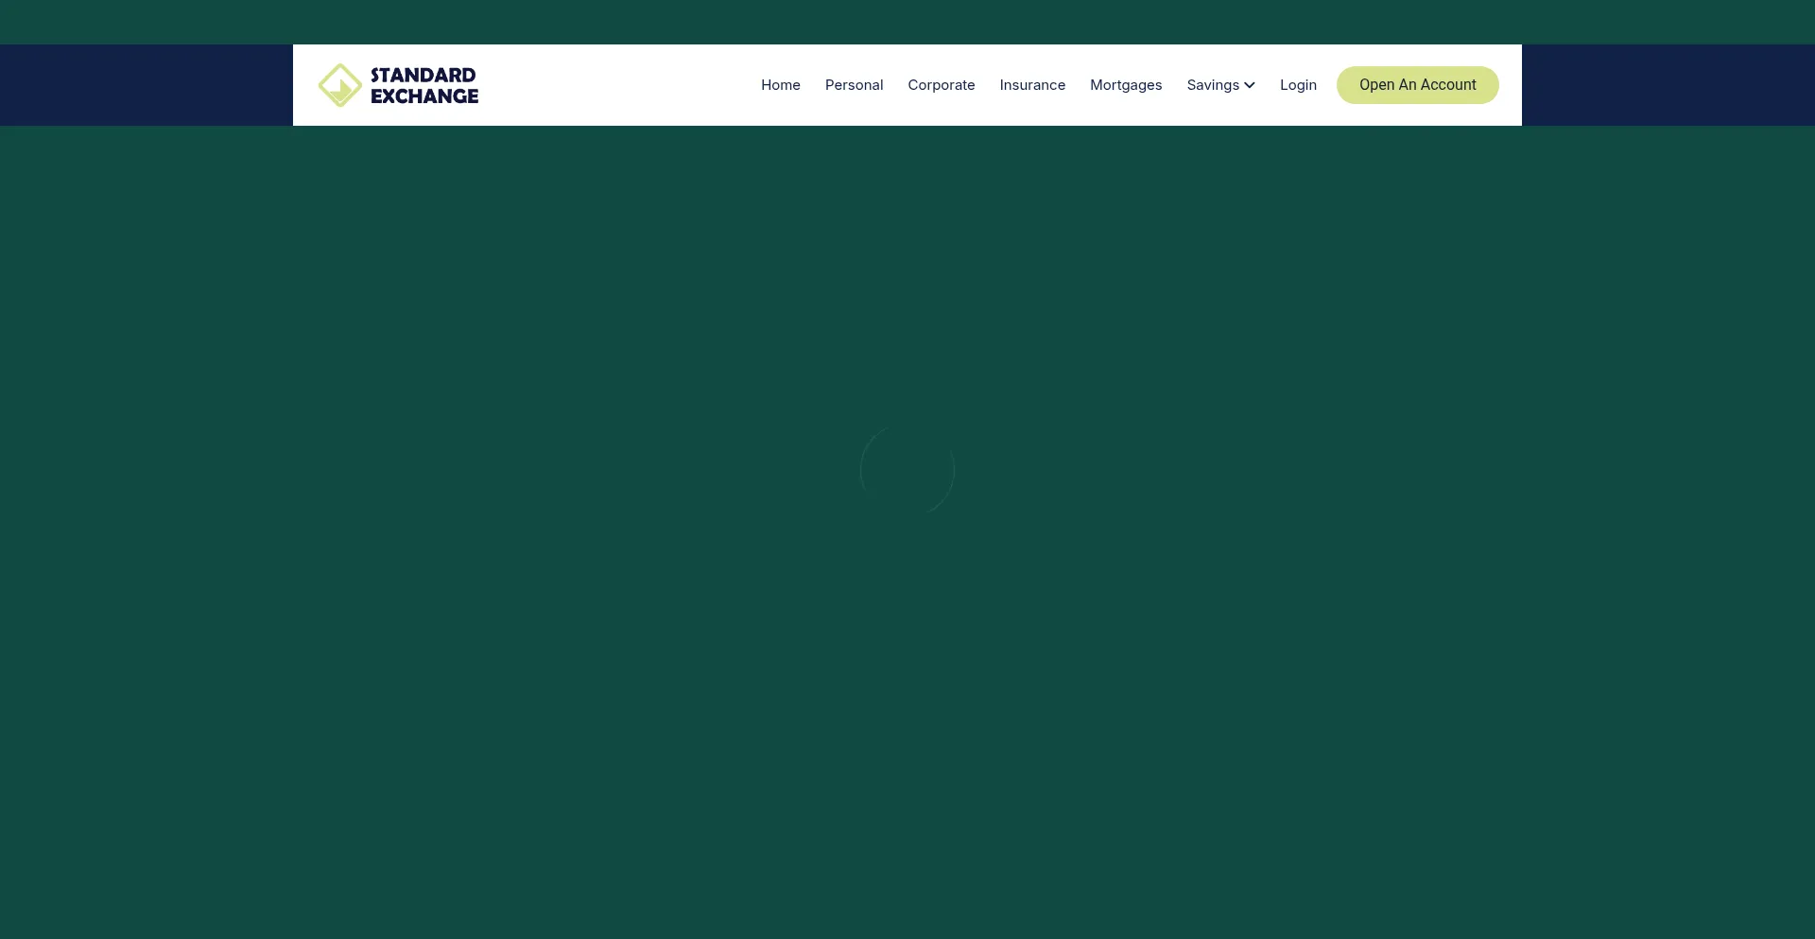The image size is (1815, 939).
Task: Click the word STANDARD in the logo
Action: pos(423,75)
